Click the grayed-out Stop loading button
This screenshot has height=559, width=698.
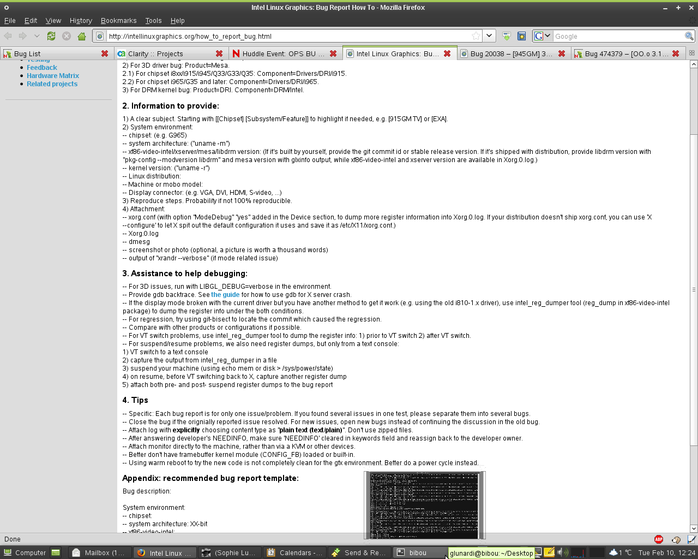pyautogui.click(x=67, y=36)
